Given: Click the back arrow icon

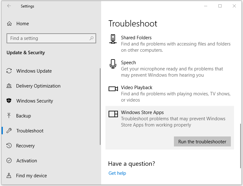Looking at the screenshot, I should click(9, 6).
